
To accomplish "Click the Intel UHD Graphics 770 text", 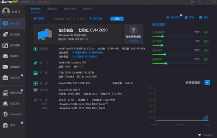I will [x=72, y=63].
